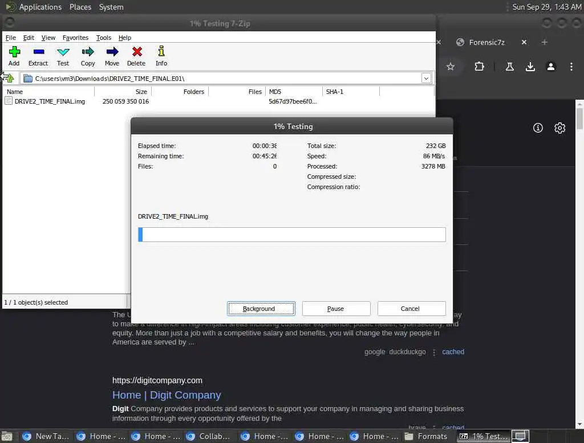Open the Places menu

click(80, 7)
